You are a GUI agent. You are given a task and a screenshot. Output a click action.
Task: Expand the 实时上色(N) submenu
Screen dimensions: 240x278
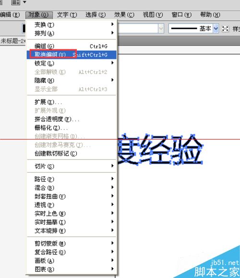click(x=72, y=213)
